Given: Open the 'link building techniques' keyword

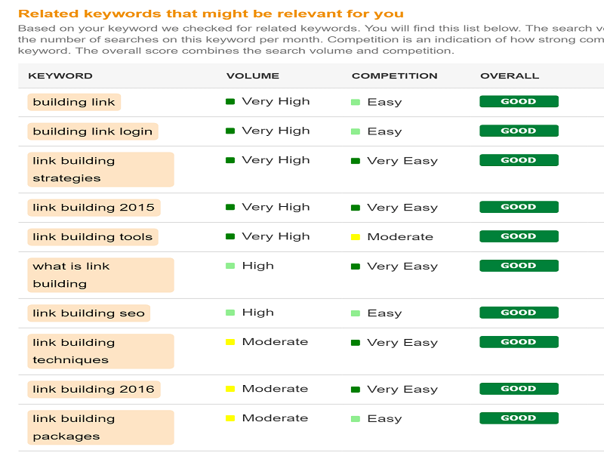Looking at the screenshot, I should [x=100, y=351].
